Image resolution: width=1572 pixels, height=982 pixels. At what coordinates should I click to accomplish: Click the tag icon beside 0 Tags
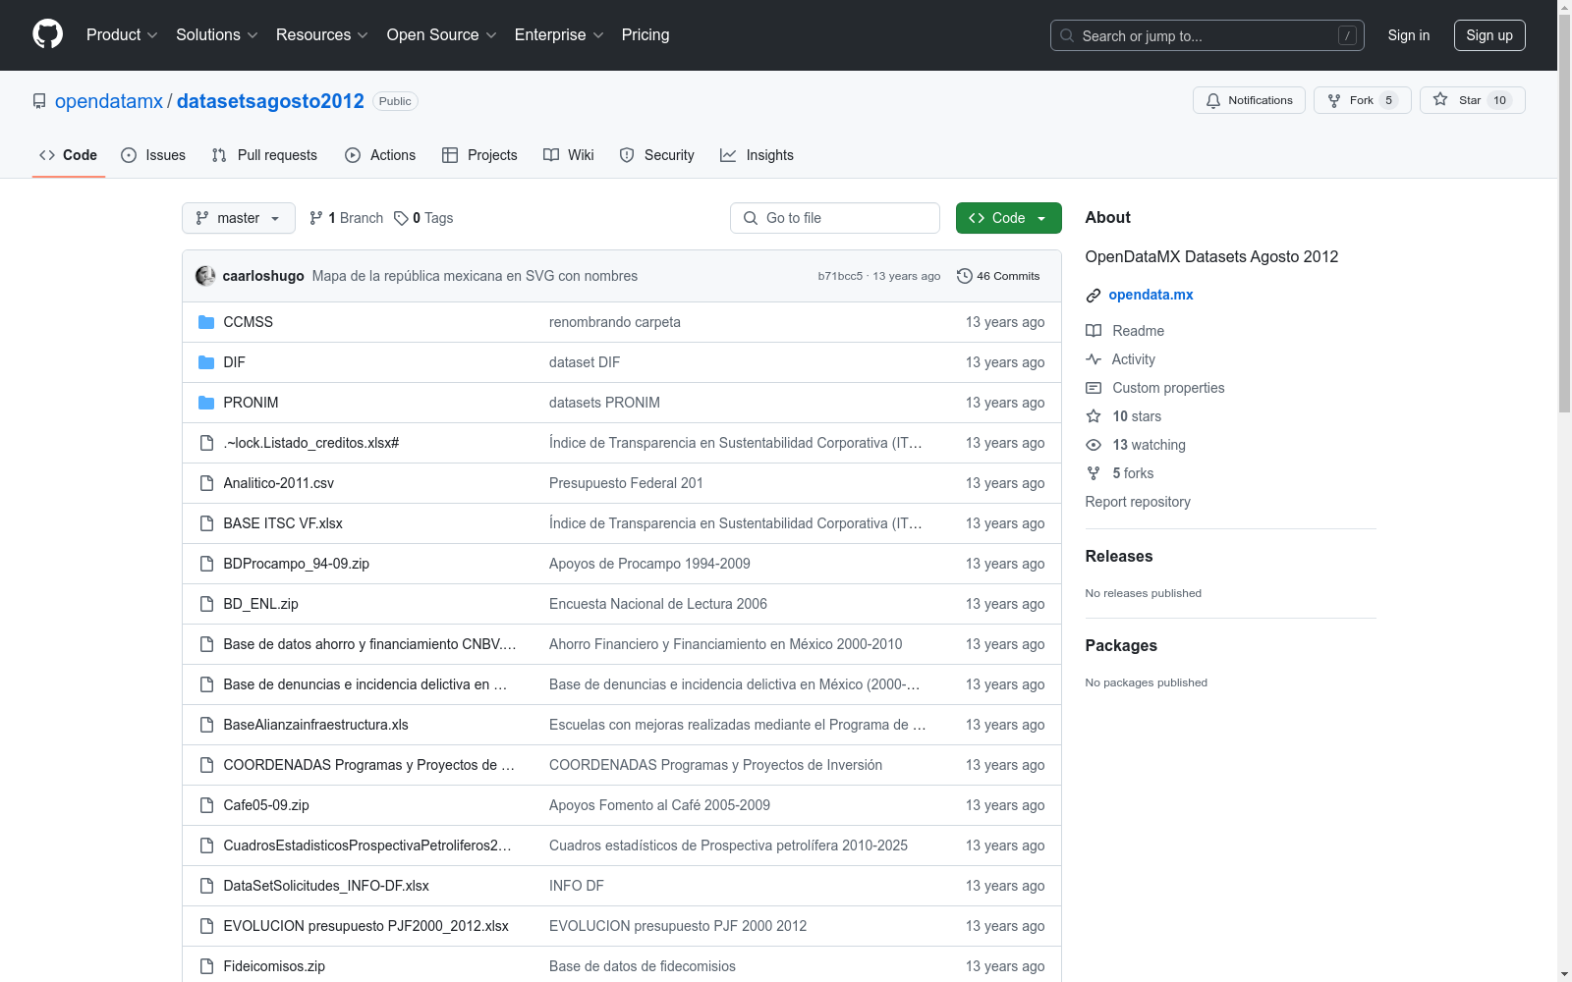(x=401, y=218)
